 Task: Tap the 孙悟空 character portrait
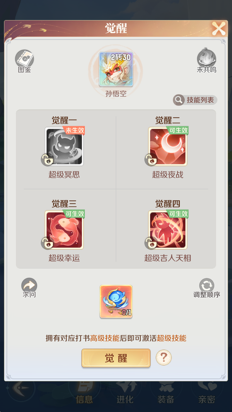116,69
